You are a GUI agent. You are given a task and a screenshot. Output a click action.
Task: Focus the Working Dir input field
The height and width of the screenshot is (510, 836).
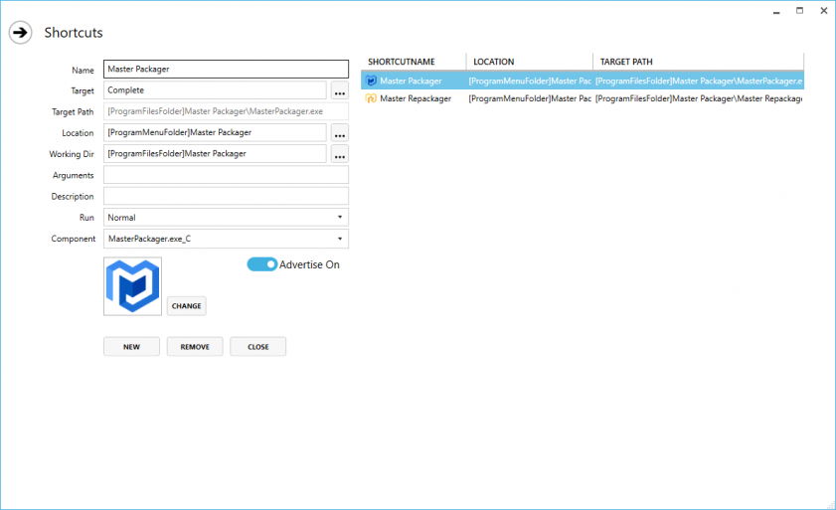pos(215,154)
